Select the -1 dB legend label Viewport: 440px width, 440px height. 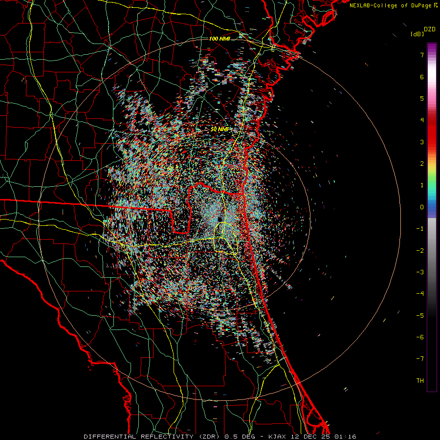coord(420,229)
